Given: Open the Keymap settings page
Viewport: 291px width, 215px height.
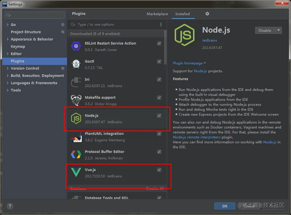Looking at the screenshot, I should [18, 47].
